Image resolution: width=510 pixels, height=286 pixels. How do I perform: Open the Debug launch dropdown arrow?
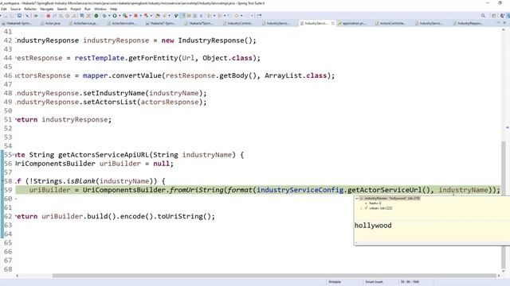point(109,16)
